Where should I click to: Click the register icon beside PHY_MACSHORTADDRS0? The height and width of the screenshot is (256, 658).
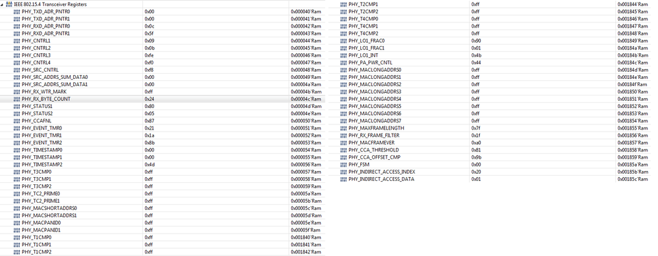click(16, 208)
